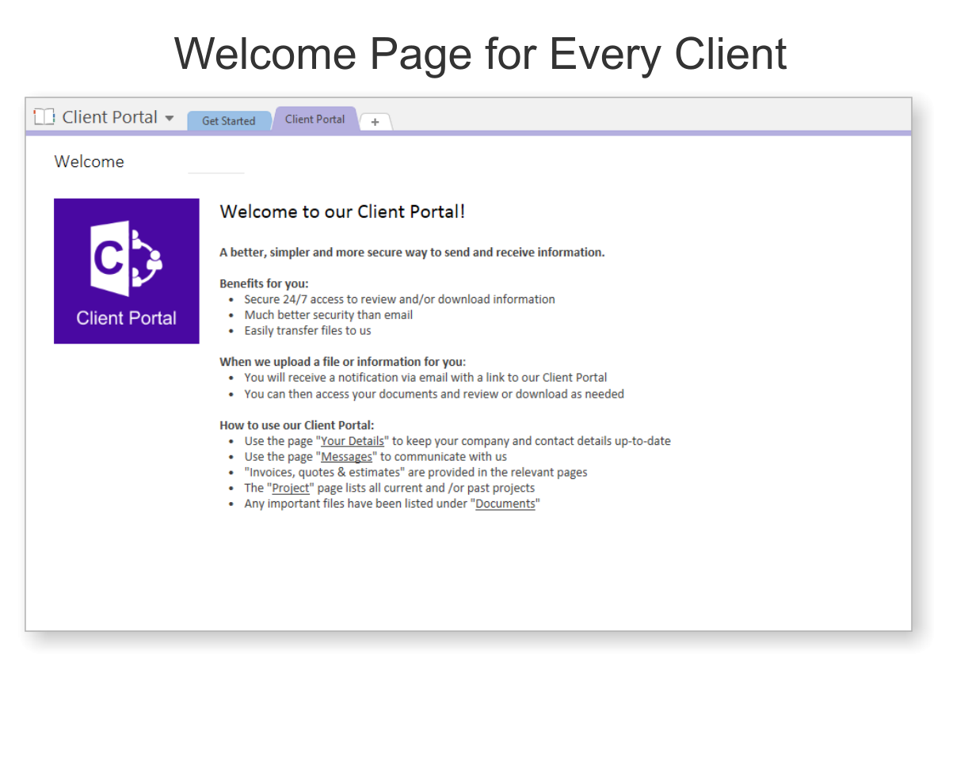This screenshot has width=953, height=776.
Task: Click the "Invoices, quotes & estimates" bullet
Action: 416,472
